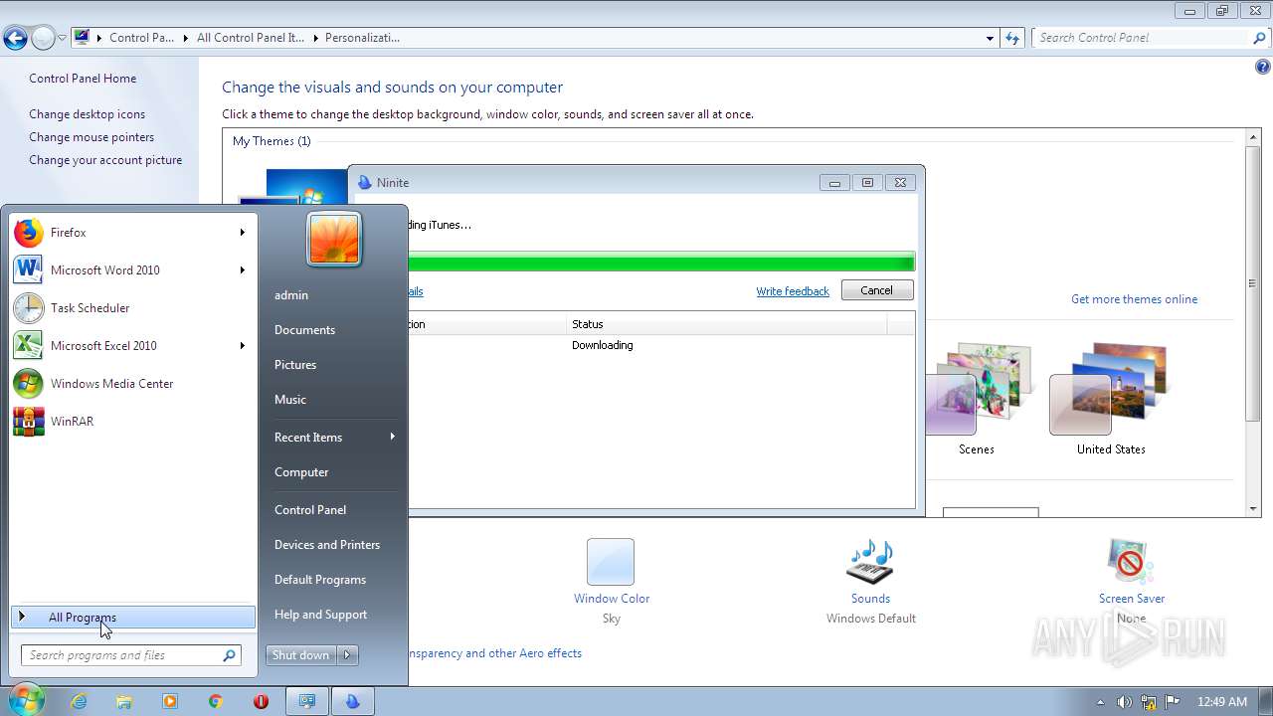The height and width of the screenshot is (716, 1273).
Task: Open Documents from the Start menu
Action: 304,330
